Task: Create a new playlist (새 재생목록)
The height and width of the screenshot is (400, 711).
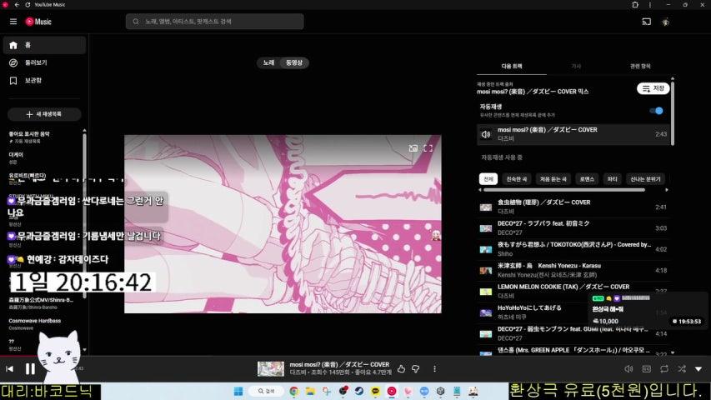Action: point(44,114)
